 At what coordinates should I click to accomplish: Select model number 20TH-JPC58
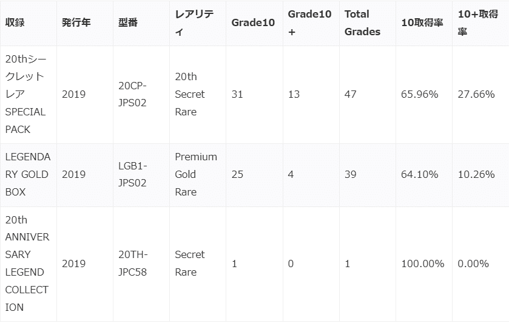tap(133, 263)
